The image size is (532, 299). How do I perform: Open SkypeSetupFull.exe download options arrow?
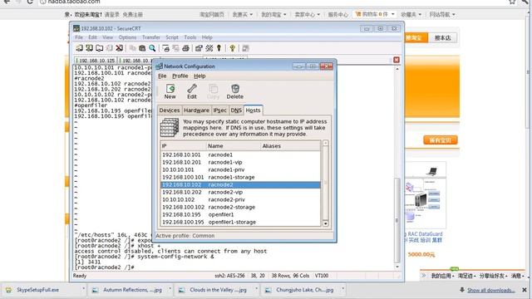tap(83, 289)
